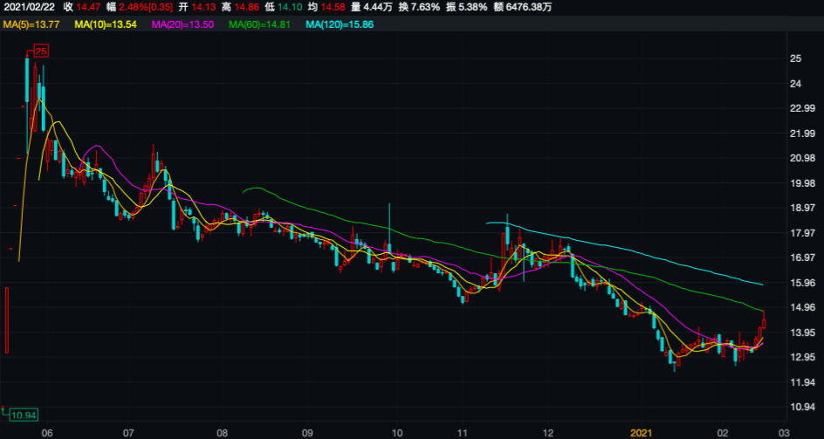
Task: Select the MA(20)=13.50 magenta indicator label
Action: (183, 24)
